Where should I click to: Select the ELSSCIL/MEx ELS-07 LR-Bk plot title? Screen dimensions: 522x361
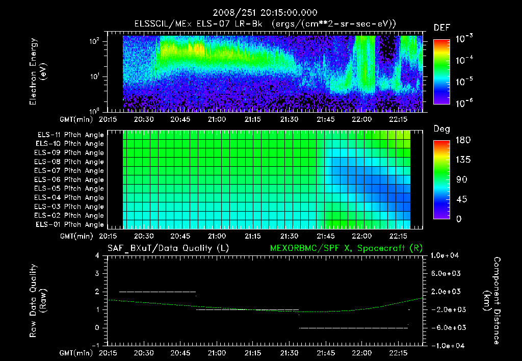coord(265,24)
